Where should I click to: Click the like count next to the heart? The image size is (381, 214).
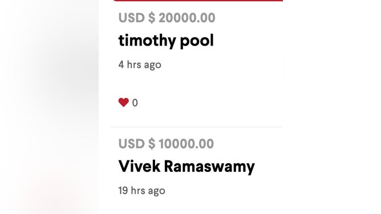pos(135,103)
